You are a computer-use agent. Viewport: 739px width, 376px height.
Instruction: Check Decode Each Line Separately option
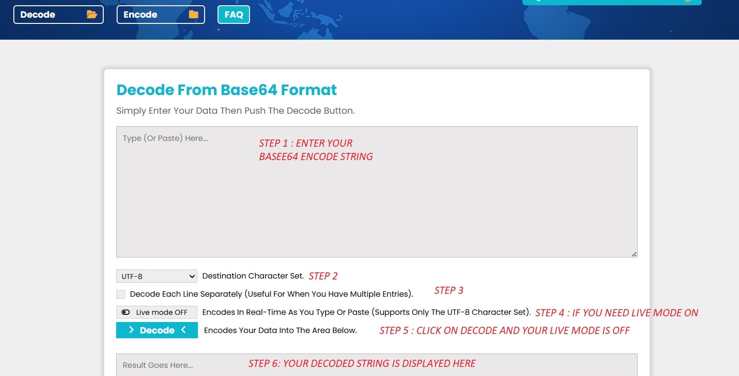point(120,294)
